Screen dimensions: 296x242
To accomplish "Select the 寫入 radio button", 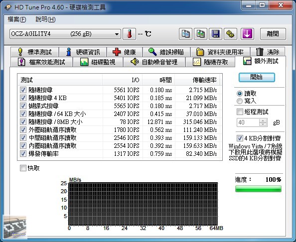I will (240, 101).
